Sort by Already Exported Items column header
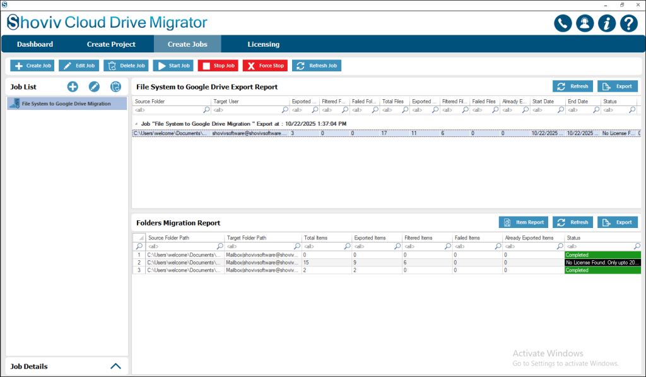The width and height of the screenshot is (646, 377). (x=534, y=238)
